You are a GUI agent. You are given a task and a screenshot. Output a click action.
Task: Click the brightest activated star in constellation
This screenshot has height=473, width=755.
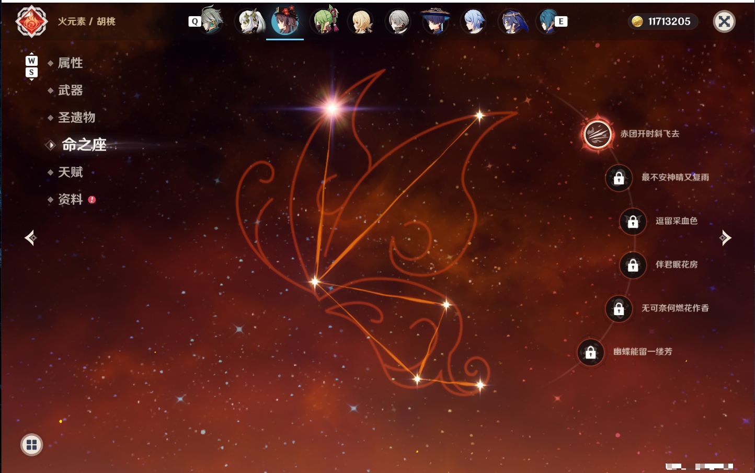point(331,108)
